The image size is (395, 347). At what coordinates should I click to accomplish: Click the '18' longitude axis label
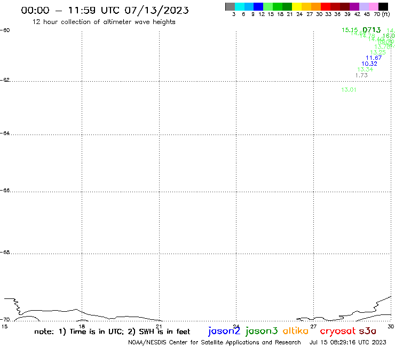coord(82,327)
